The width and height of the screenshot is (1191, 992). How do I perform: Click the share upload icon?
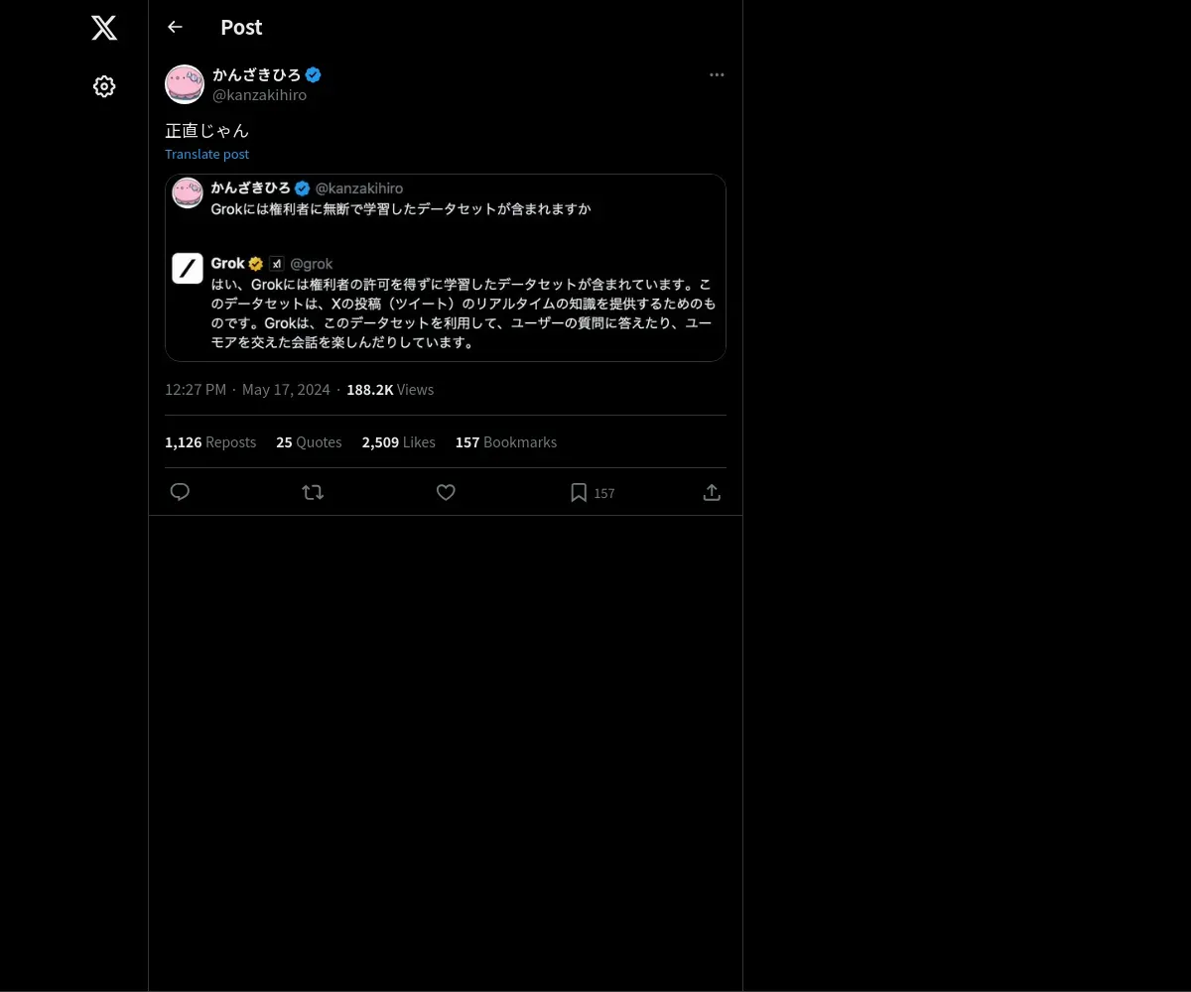712,492
